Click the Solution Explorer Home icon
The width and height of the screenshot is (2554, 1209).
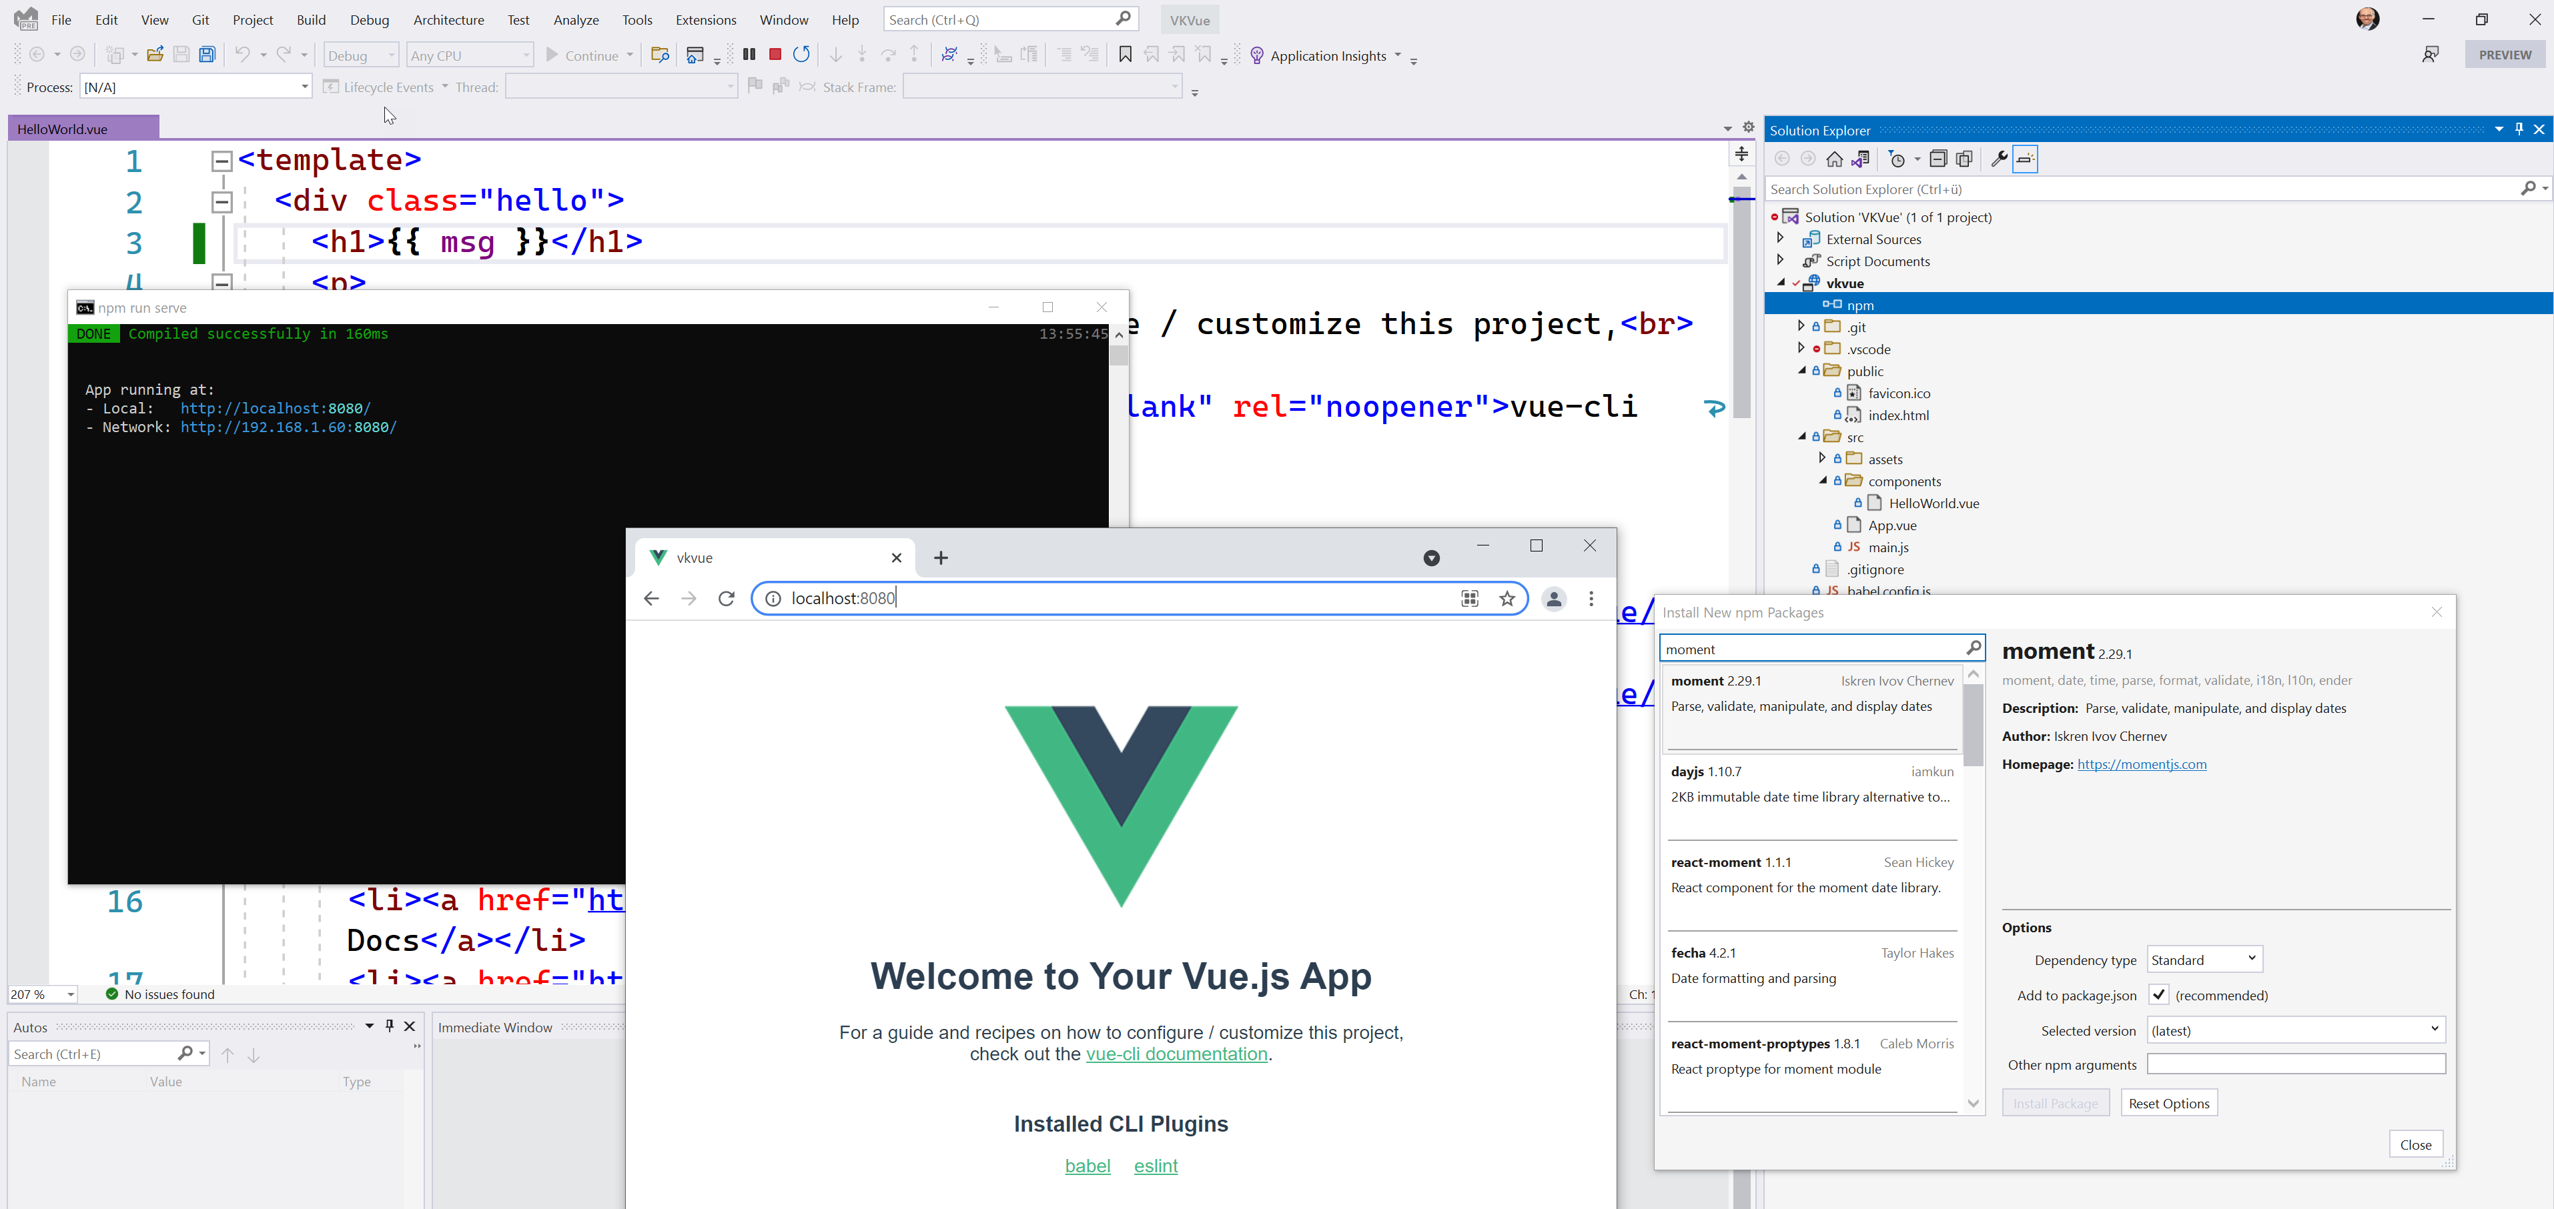[1834, 159]
